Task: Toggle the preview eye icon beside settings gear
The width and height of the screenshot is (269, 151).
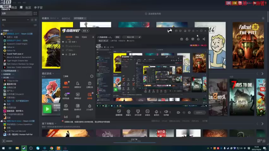Action: click(184, 112)
